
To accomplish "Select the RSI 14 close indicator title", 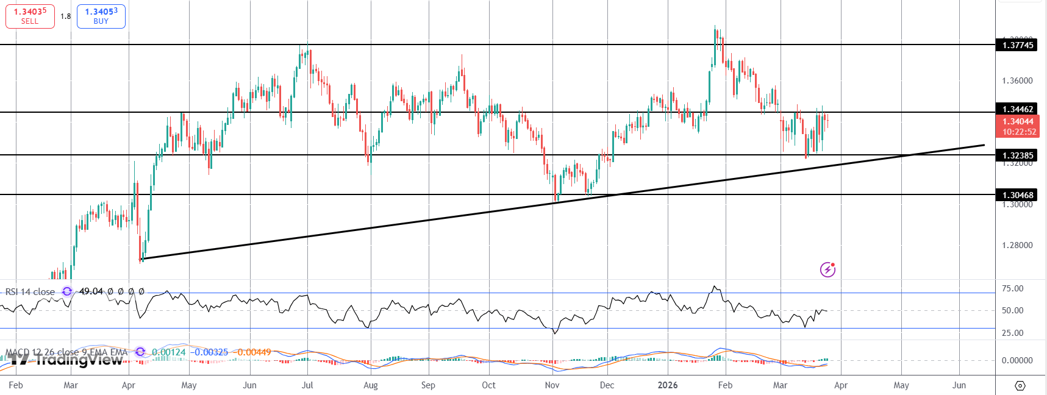I will (x=30, y=292).
